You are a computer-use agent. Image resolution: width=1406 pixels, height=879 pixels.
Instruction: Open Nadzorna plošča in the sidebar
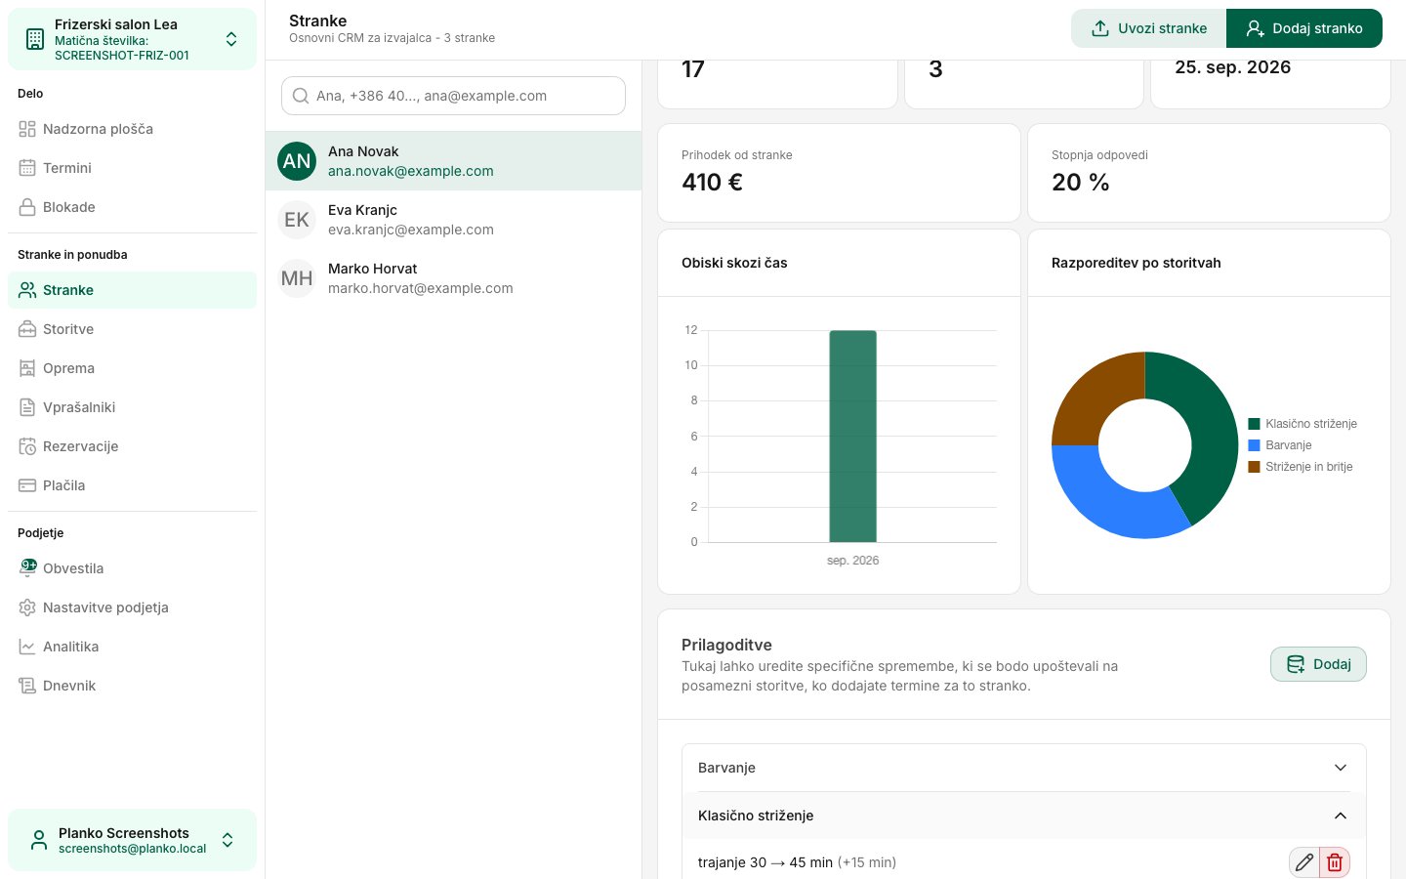[x=132, y=129]
